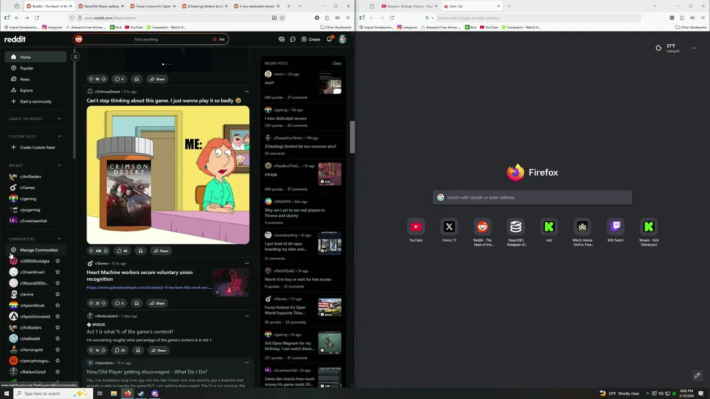Viewport: 710px width, 399px height.
Task: Open the Stream - Kick Dashboard shortcut tile
Action: point(649,232)
